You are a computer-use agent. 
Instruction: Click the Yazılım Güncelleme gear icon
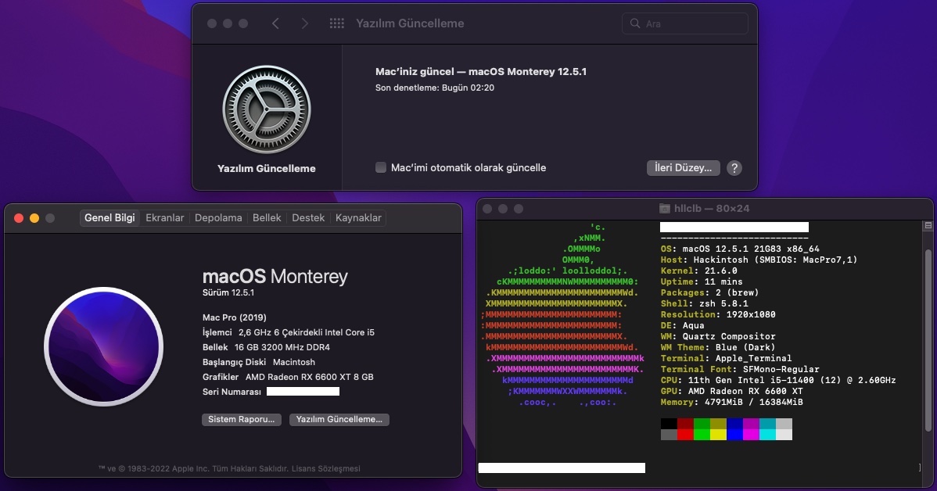[x=267, y=109]
